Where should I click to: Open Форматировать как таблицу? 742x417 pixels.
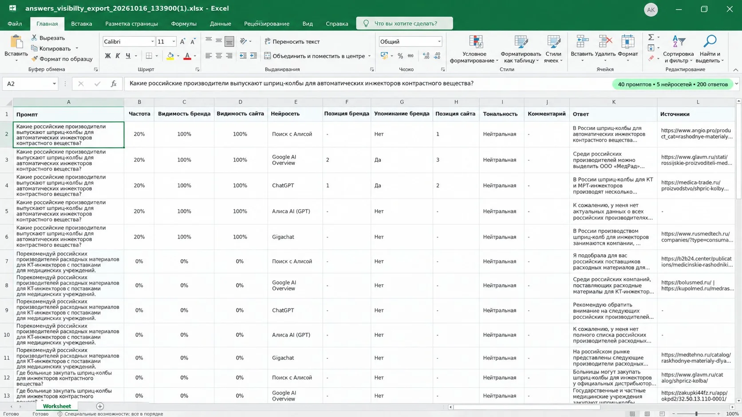[x=521, y=49]
